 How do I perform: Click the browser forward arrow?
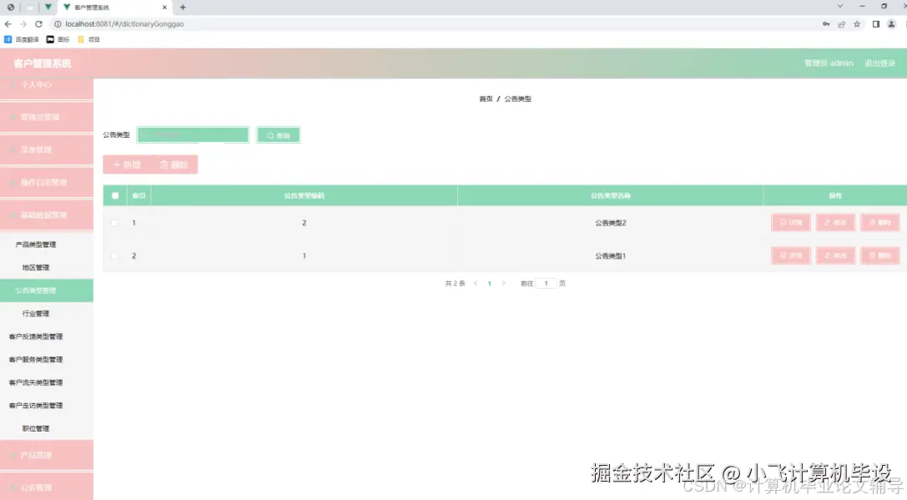23,24
